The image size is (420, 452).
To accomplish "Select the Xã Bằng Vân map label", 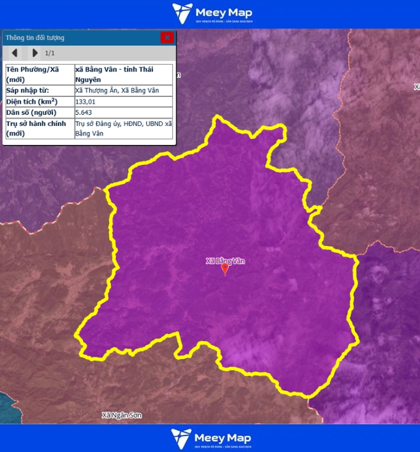I will [225, 261].
